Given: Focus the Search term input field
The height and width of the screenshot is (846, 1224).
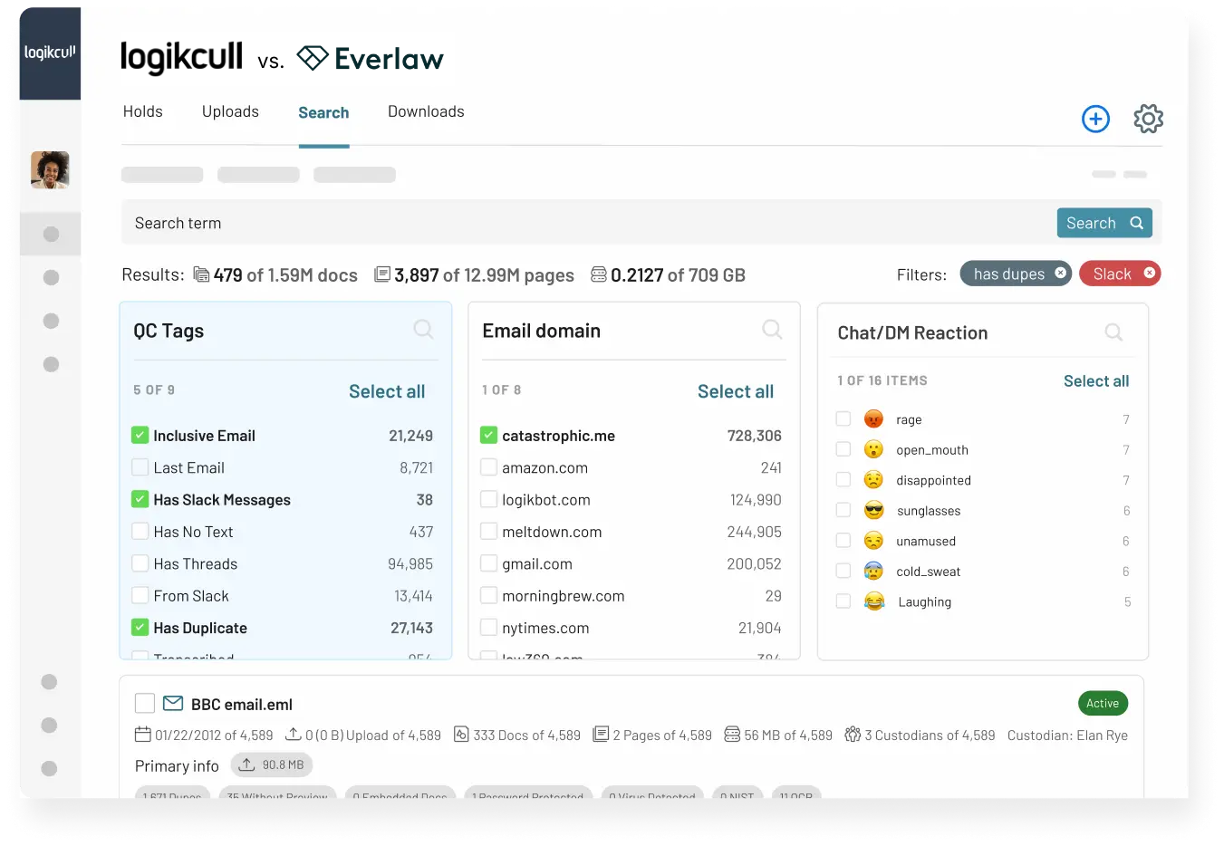Looking at the screenshot, I should (589, 223).
